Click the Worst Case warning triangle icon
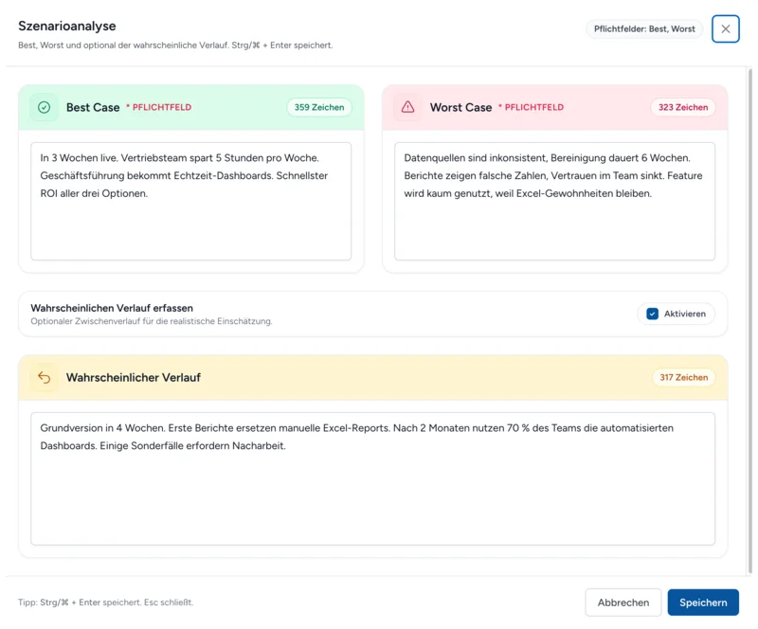Screen dimensions: 758x629 [407, 107]
